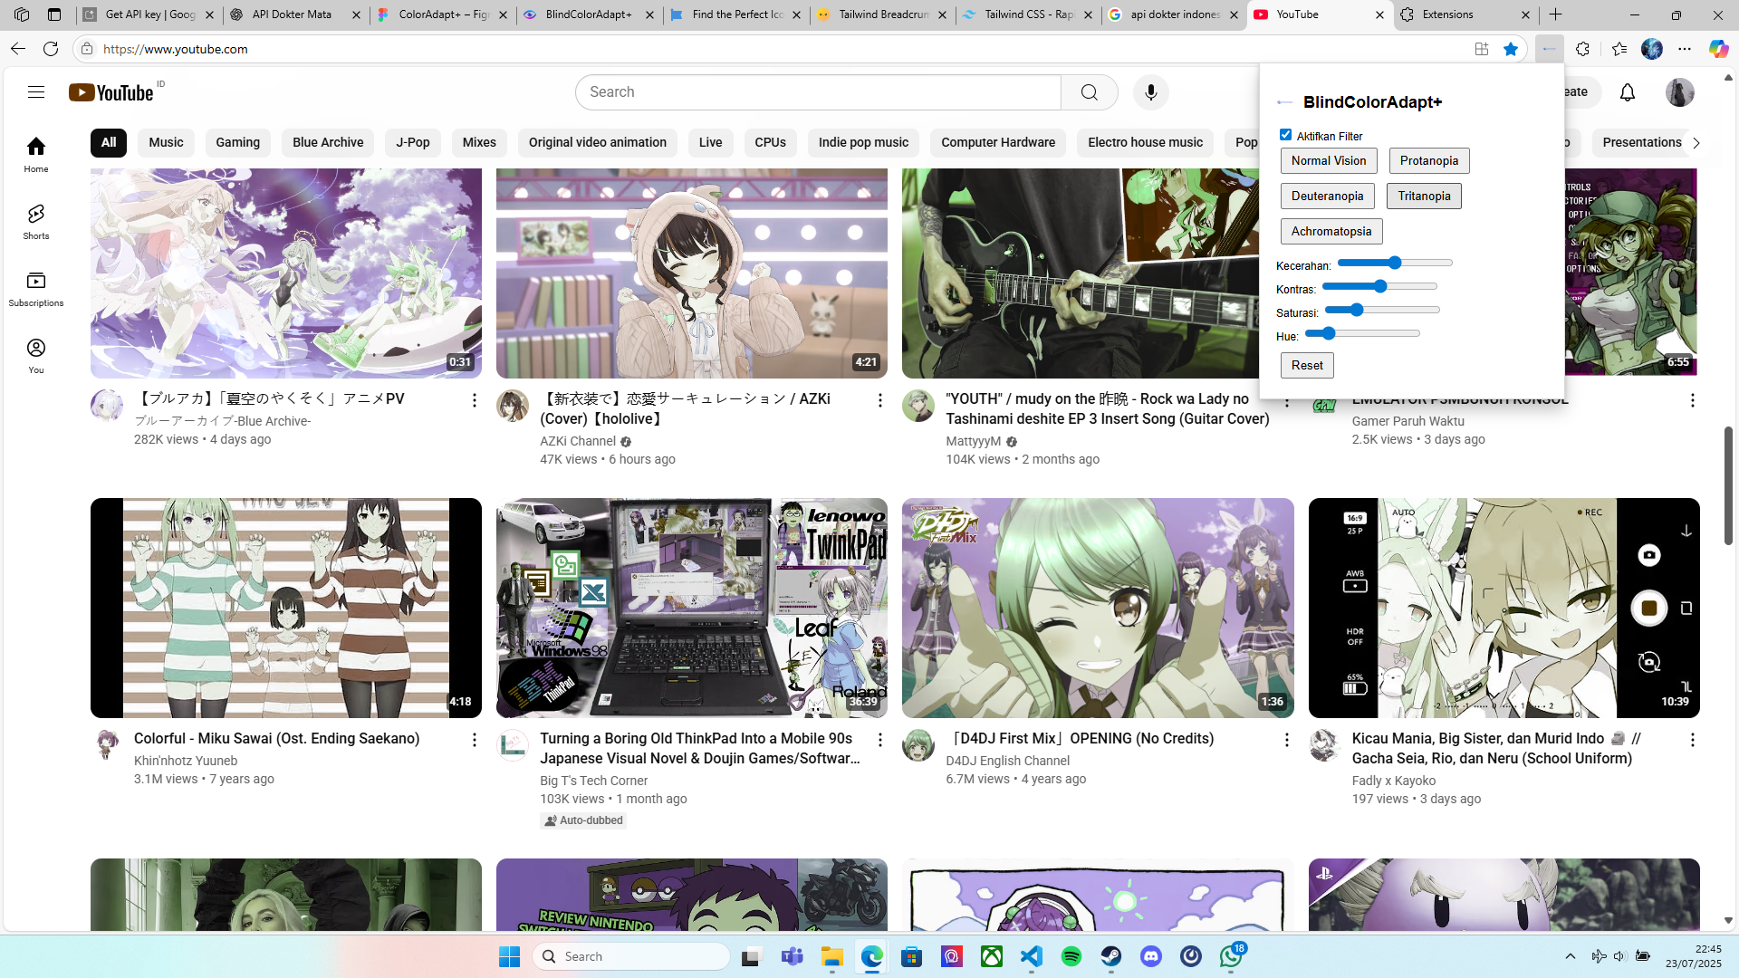Click the browser address bar URL
Viewport: 1739px width, 978px height.
click(x=176, y=49)
